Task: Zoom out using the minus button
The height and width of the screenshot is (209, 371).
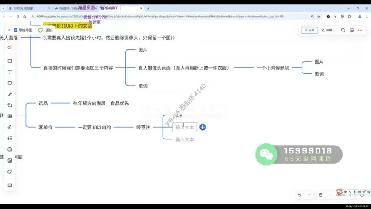Action: (x=331, y=195)
